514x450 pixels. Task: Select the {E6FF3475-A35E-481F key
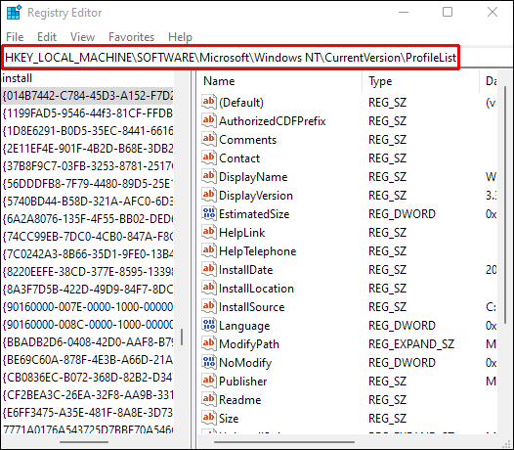pyautogui.click(x=87, y=412)
